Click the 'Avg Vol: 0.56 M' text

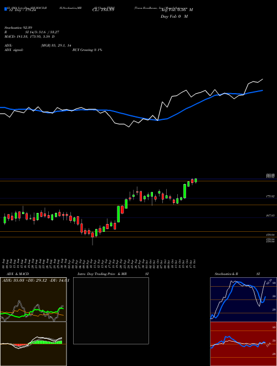(x=177, y=10)
